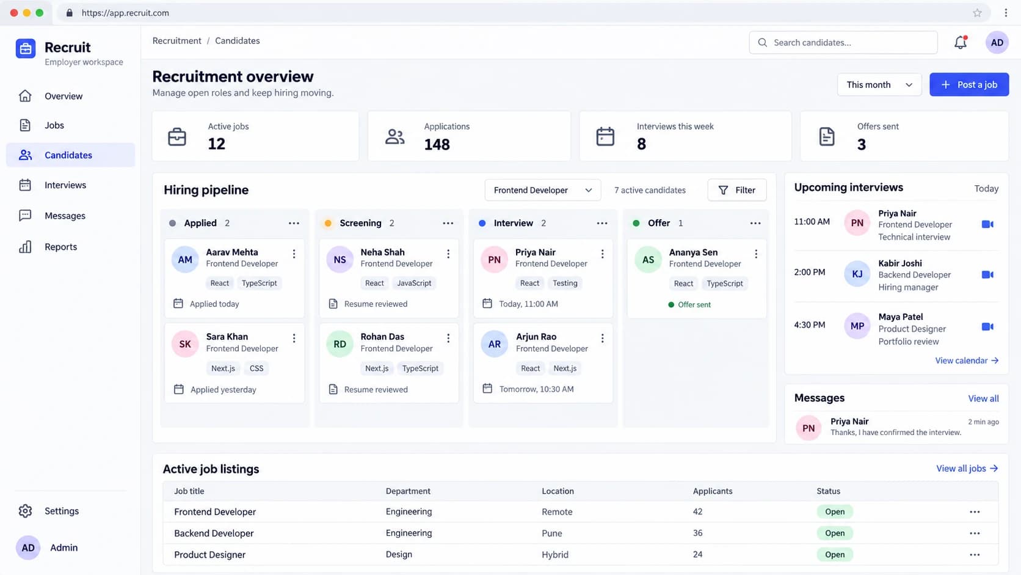1021x575 pixels.
Task: Expand the This month period dropdown
Action: [879, 84]
